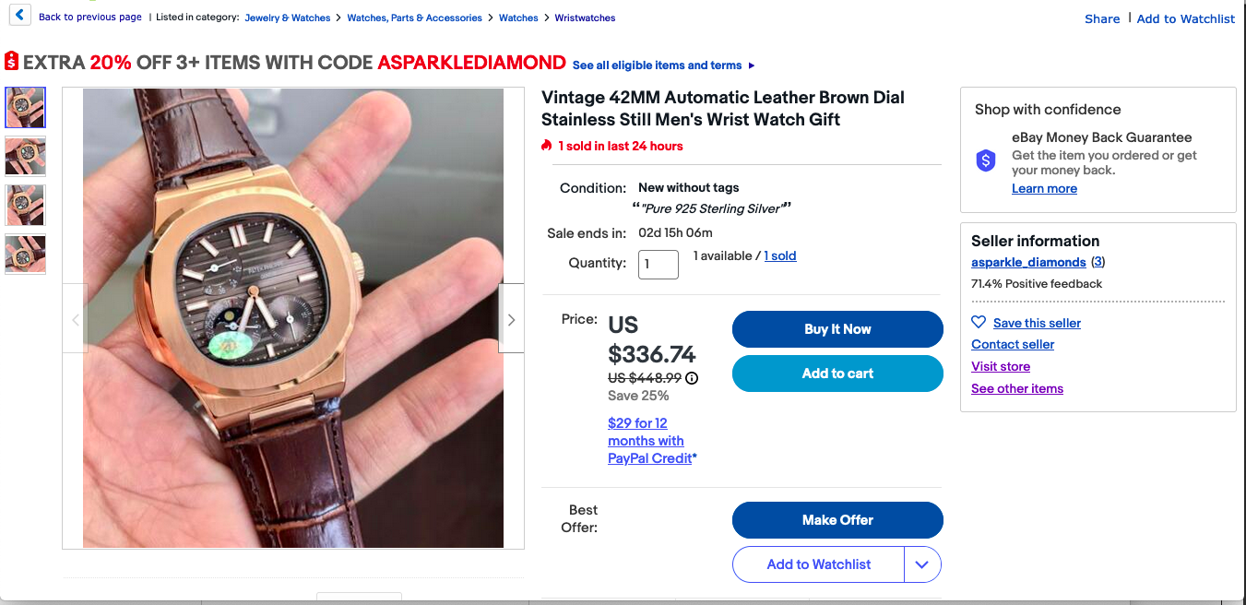Show previous watch photo with left arrow
The image size is (1246, 605).
[x=75, y=319]
